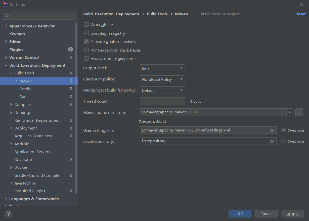Expand the Maven subtree arrow

tap(16, 81)
